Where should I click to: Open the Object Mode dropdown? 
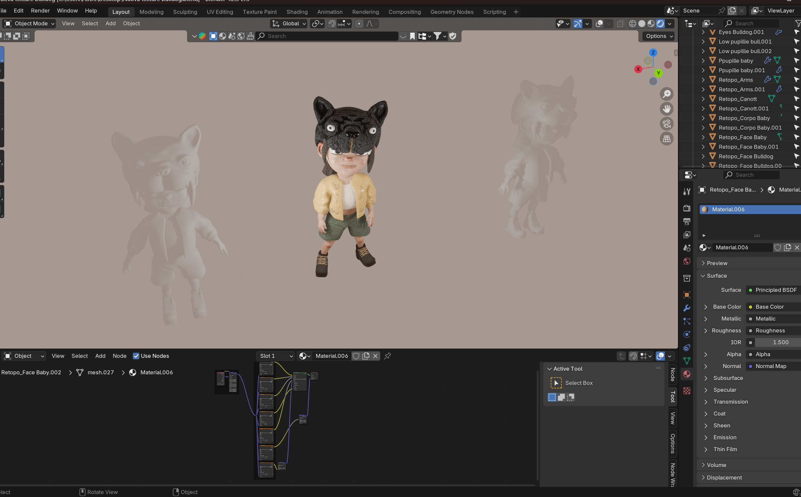point(29,23)
